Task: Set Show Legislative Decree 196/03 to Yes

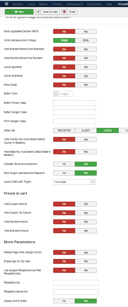Action: coord(86,32)
